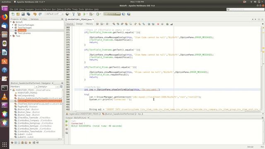Open the Debug menu
The image size is (265, 149).
[60, 9]
